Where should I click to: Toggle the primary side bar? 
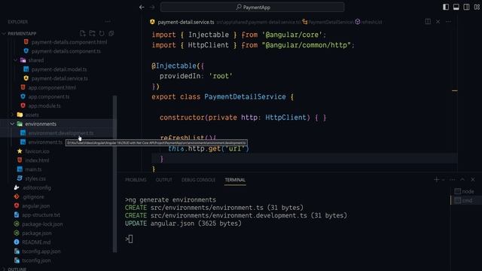pos(446,7)
